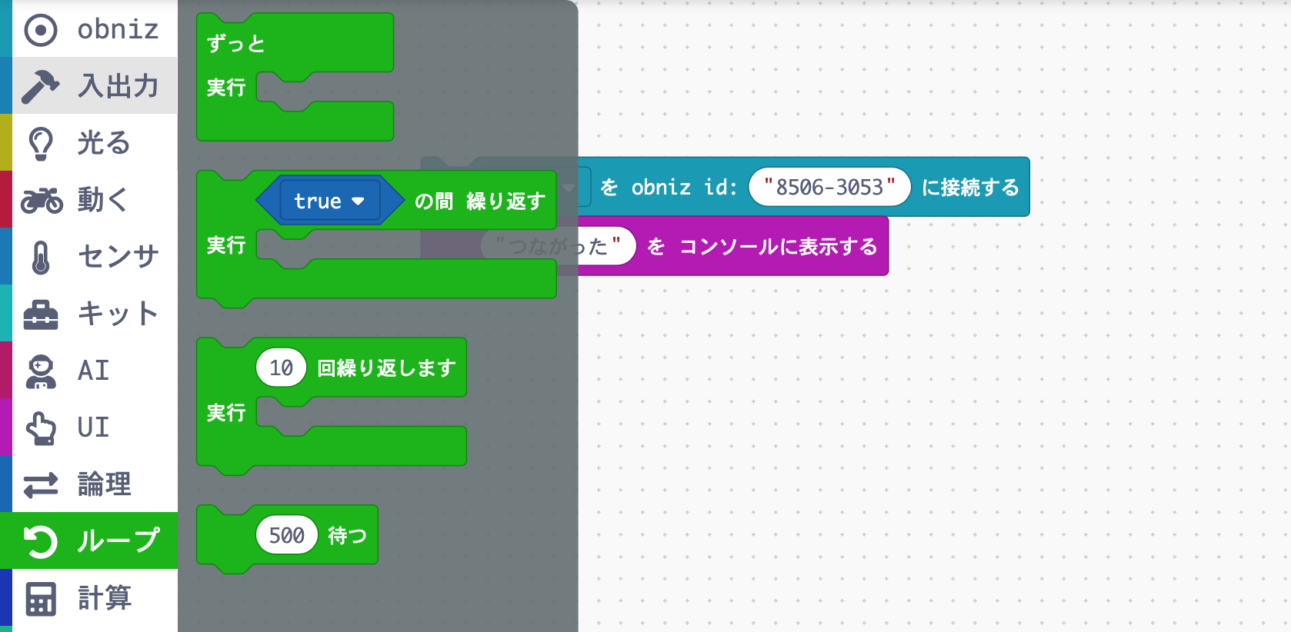
Task: Select the の間 繰り返す while block
Action: [479, 201]
